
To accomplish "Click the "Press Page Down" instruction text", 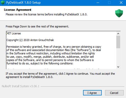I will tap(37, 26).
